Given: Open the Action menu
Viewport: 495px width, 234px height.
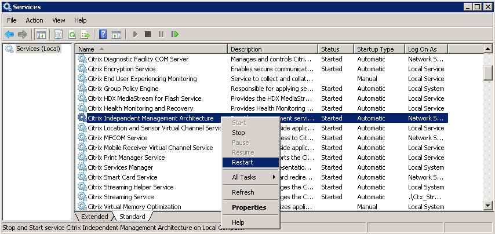Looking at the screenshot, I should (34, 20).
